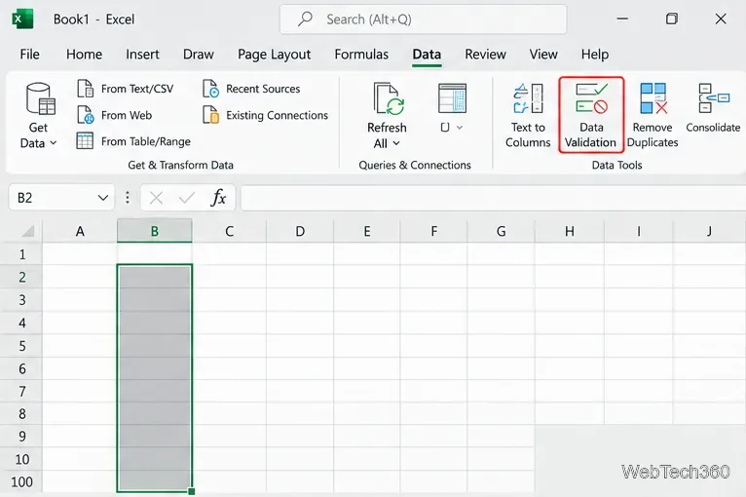
Task: Launch Text to Columns wizard
Action: click(528, 115)
